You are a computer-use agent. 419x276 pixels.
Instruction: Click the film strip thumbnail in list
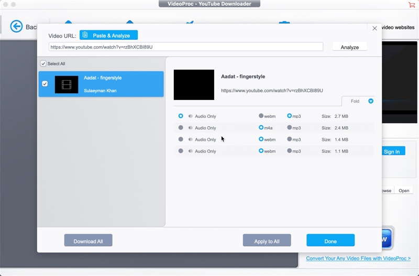click(67, 84)
